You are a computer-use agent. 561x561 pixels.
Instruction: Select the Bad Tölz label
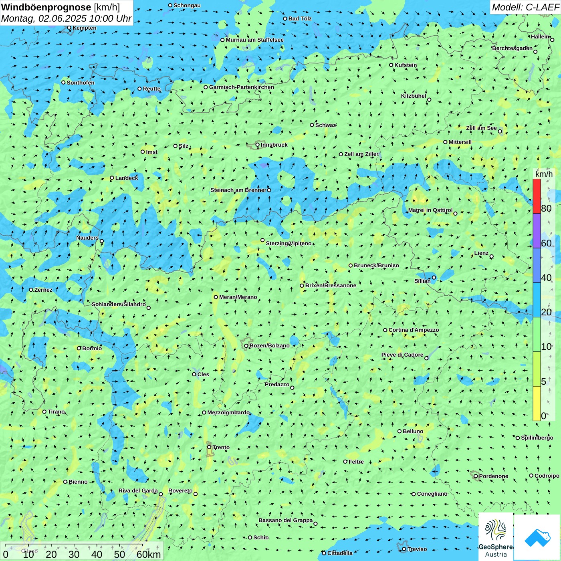300,18
